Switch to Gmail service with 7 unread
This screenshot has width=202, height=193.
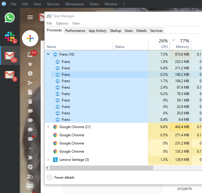10,75
